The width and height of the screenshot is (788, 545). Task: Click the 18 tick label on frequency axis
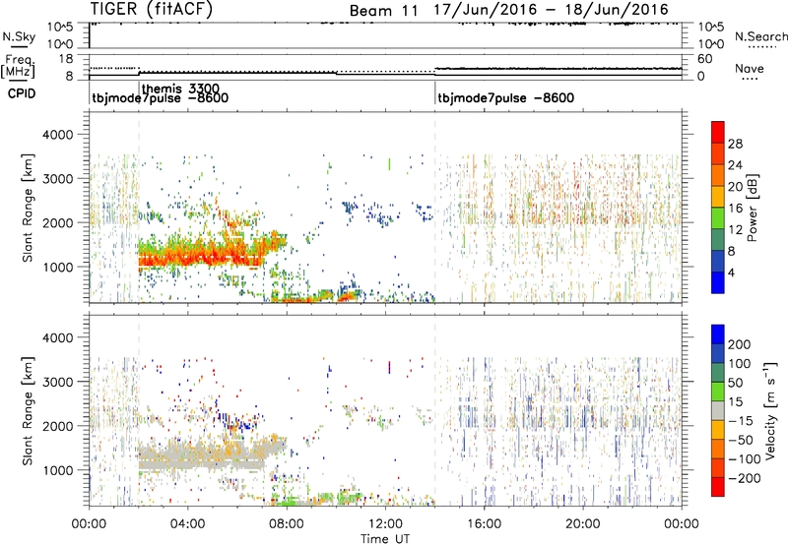point(66,59)
